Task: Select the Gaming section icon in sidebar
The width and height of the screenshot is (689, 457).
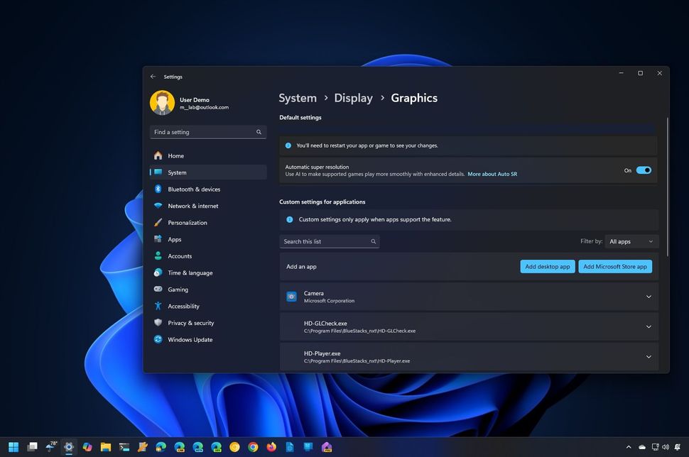Action: [158, 290]
